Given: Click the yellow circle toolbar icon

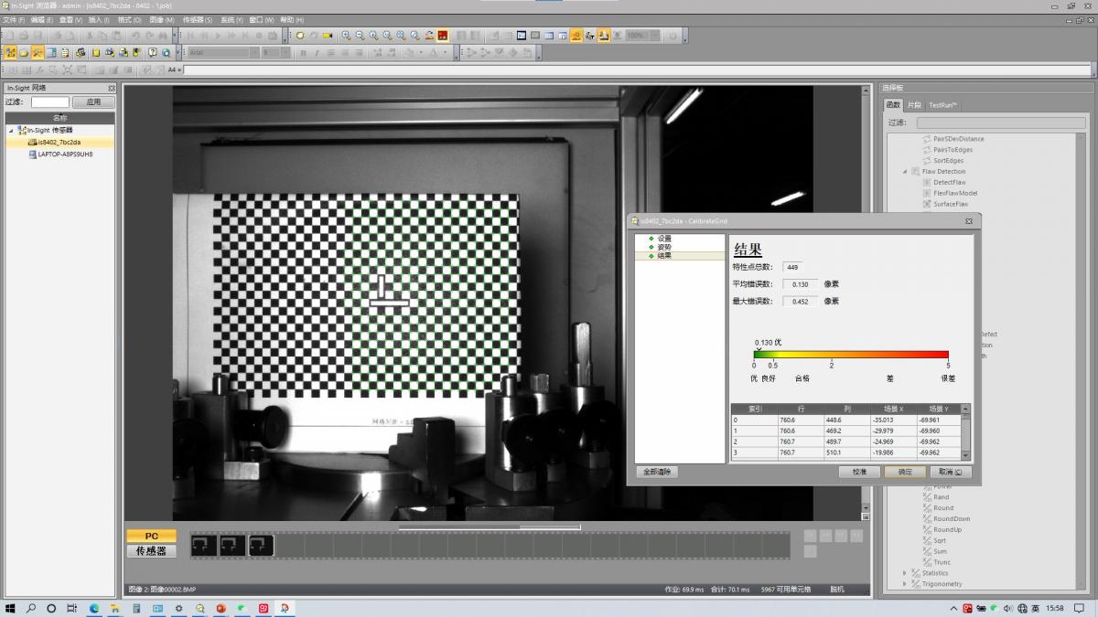Looking at the screenshot, I should coord(299,36).
